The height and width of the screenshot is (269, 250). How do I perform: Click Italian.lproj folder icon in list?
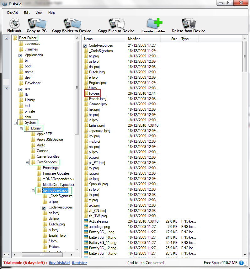point(86,125)
